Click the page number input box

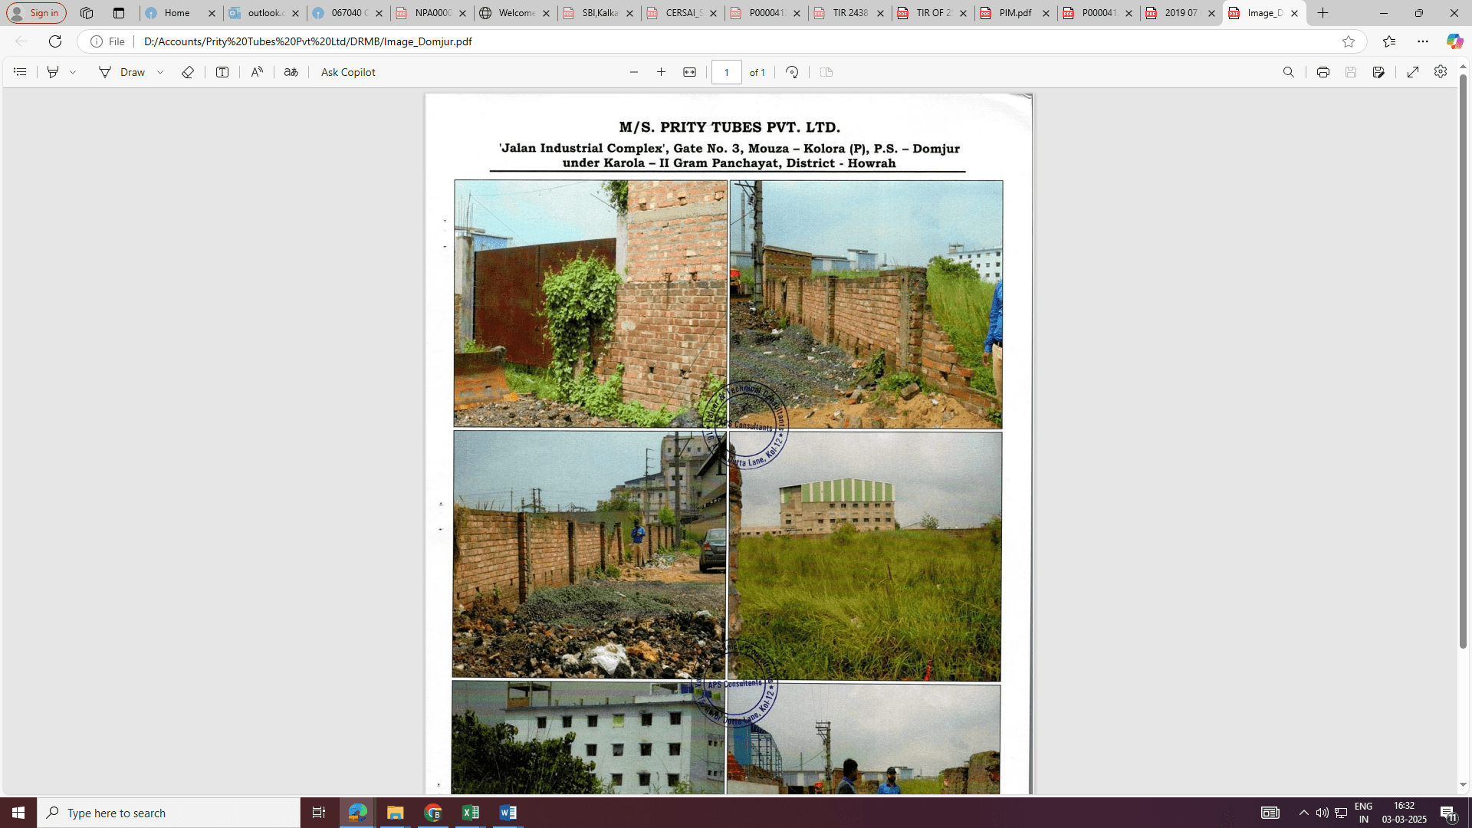[727, 72]
